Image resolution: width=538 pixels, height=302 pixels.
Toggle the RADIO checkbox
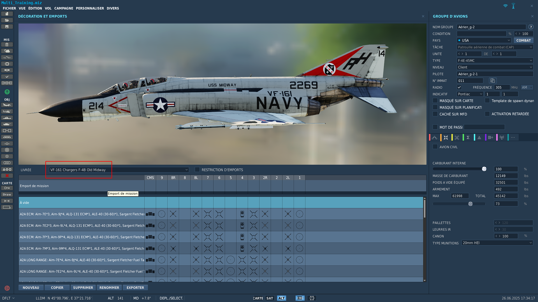pyautogui.click(x=459, y=87)
